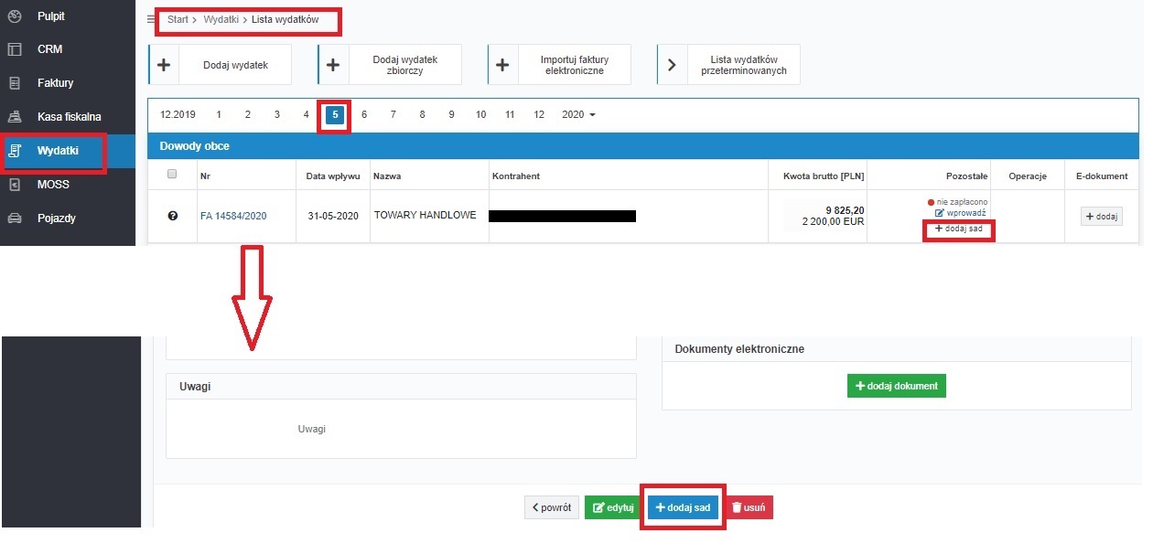Click the hamburger menu toggle icon
1164x554 pixels.
click(x=151, y=19)
